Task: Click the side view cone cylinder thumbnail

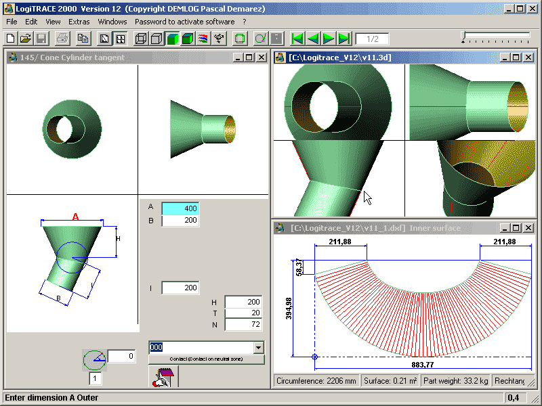Action: tap(203, 129)
